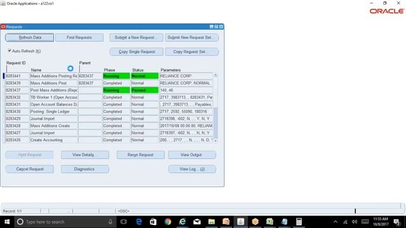The image size is (406, 228).
Task: Minimize the Requests inner window
Action: pos(211,27)
